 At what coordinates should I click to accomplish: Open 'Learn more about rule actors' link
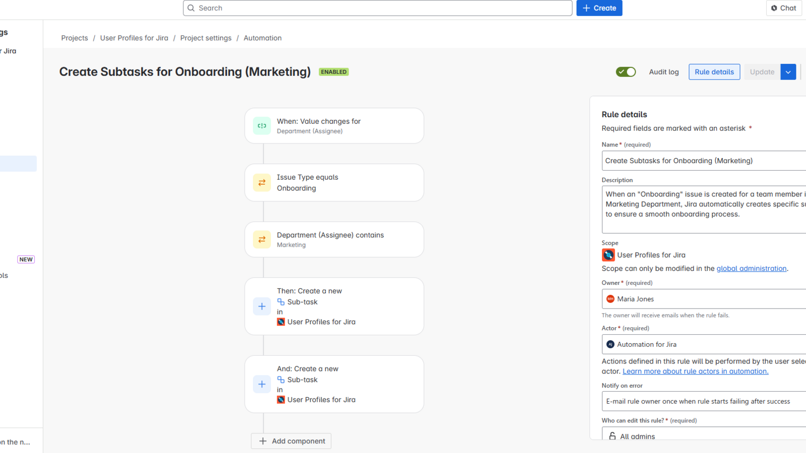coord(695,371)
